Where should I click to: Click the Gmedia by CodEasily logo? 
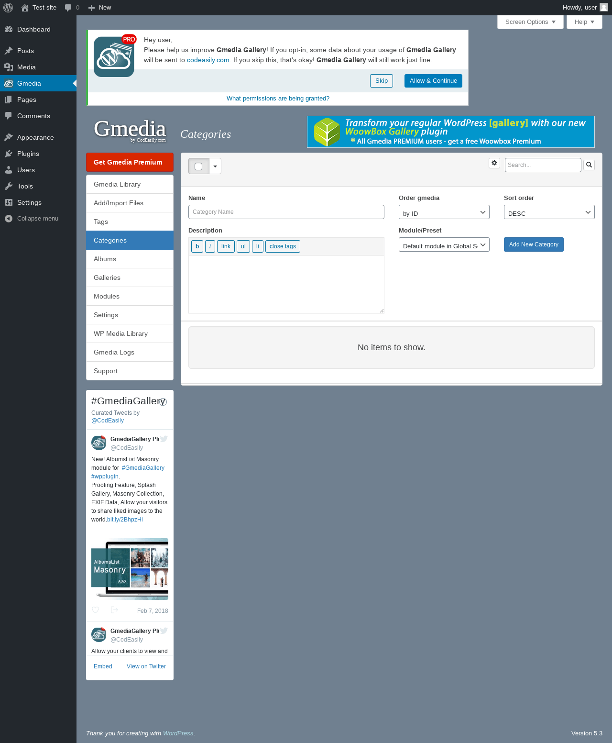[130, 130]
